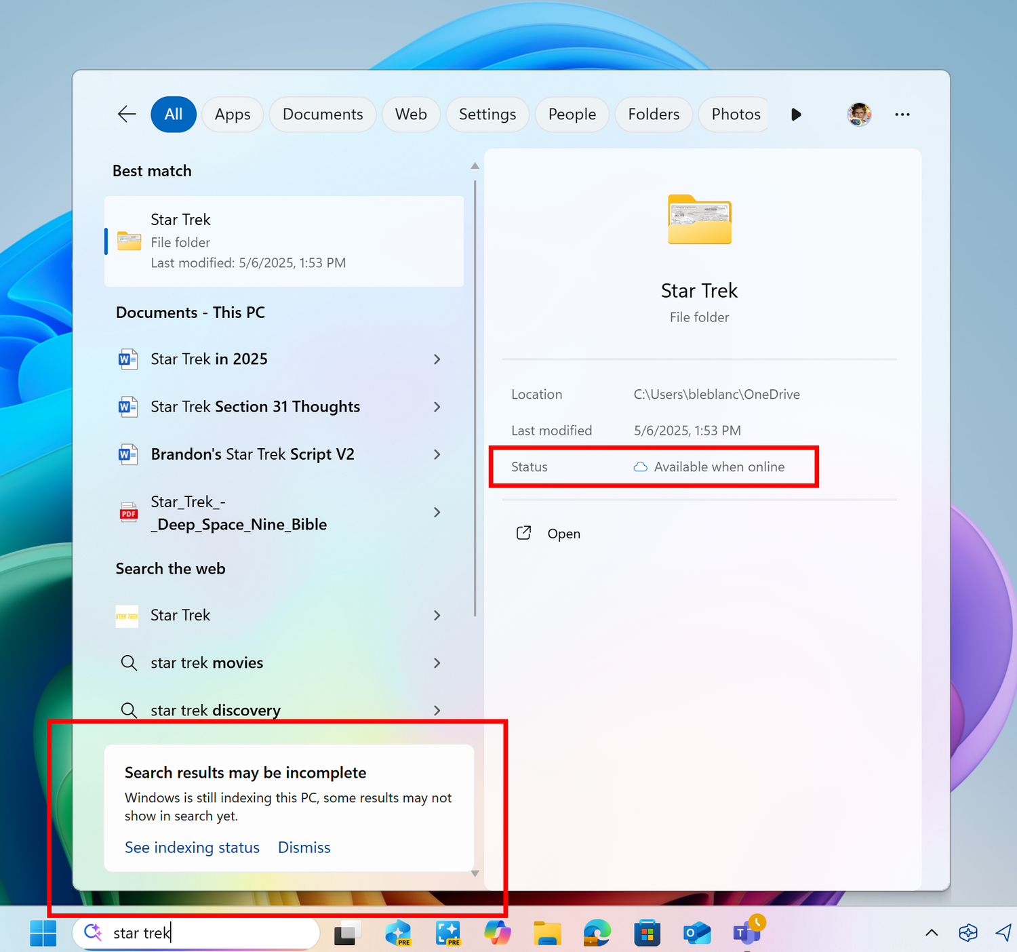Open the 'more options' ellipsis in search
This screenshot has width=1017, height=952.
(x=902, y=114)
